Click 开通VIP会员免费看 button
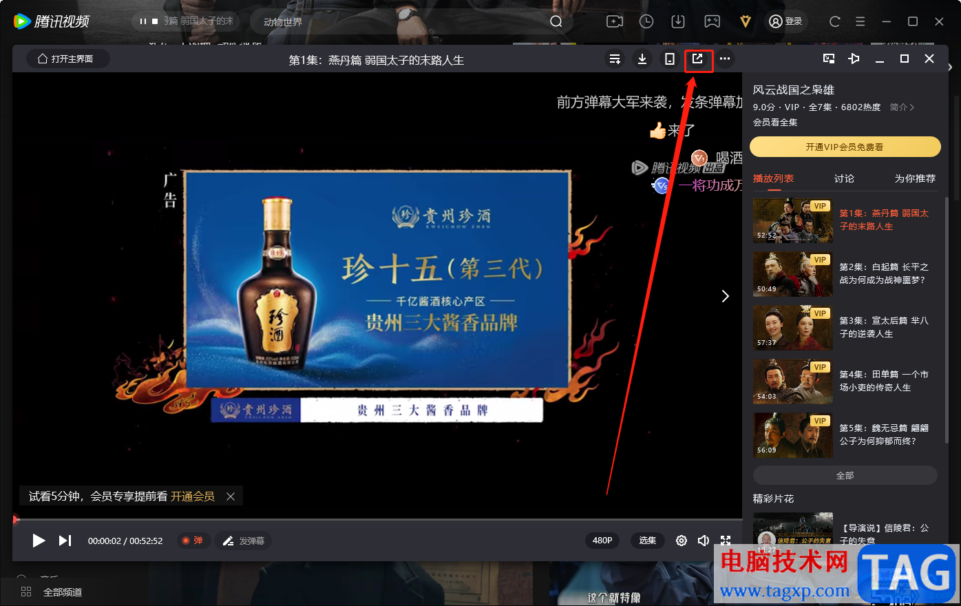 point(845,147)
